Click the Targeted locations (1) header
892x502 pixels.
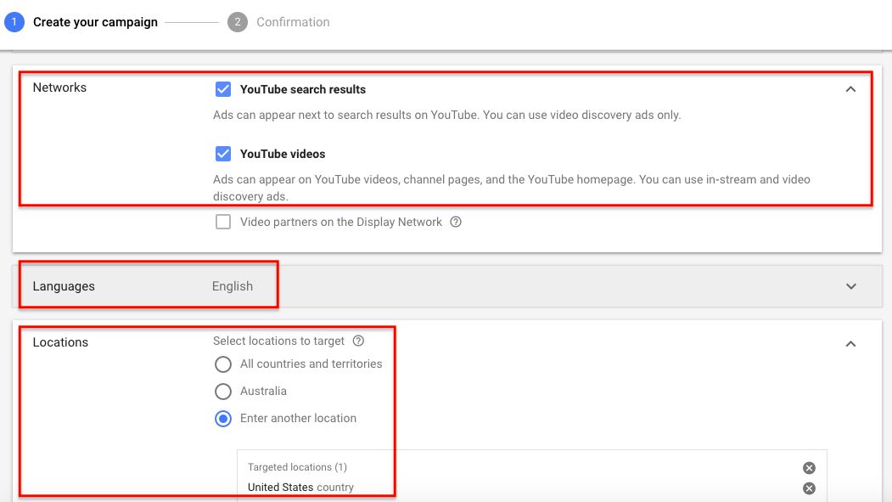pos(297,467)
